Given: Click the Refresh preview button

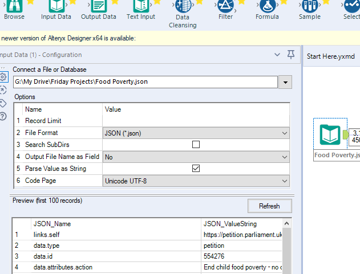Looking at the screenshot, I should tap(269, 206).
